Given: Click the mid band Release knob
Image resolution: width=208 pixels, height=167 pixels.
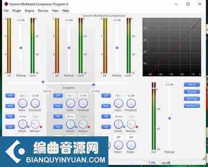Looking at the screenshot, I should 83,124.
